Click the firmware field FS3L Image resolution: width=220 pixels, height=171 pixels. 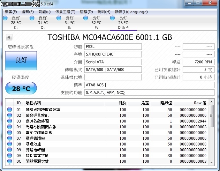tap(113, 47)
